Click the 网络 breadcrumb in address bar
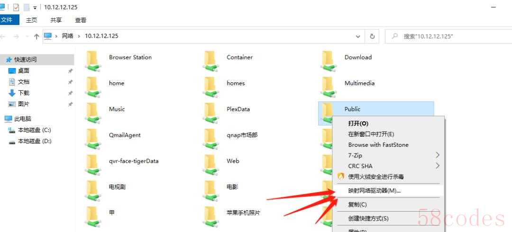Viewport: 512px width, 232px height. pyautogui.click(x=68, y=36)
